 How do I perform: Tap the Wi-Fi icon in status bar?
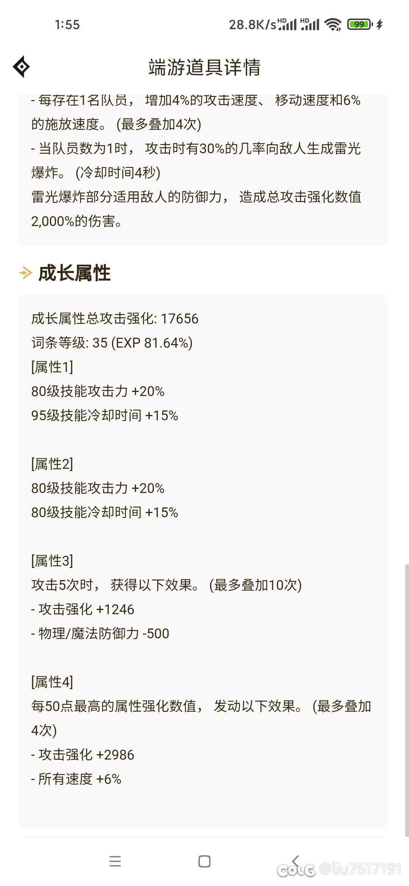(333, 25)
